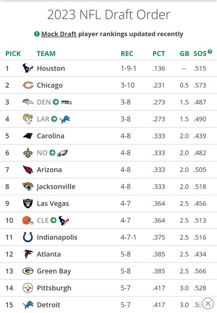Sort table by PICK column header
Viewport: 217px width, 313px height.
(x=13, y=54)
